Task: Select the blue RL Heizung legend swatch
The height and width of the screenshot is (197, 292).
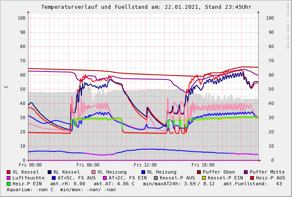Action: (x=143, y=172)
